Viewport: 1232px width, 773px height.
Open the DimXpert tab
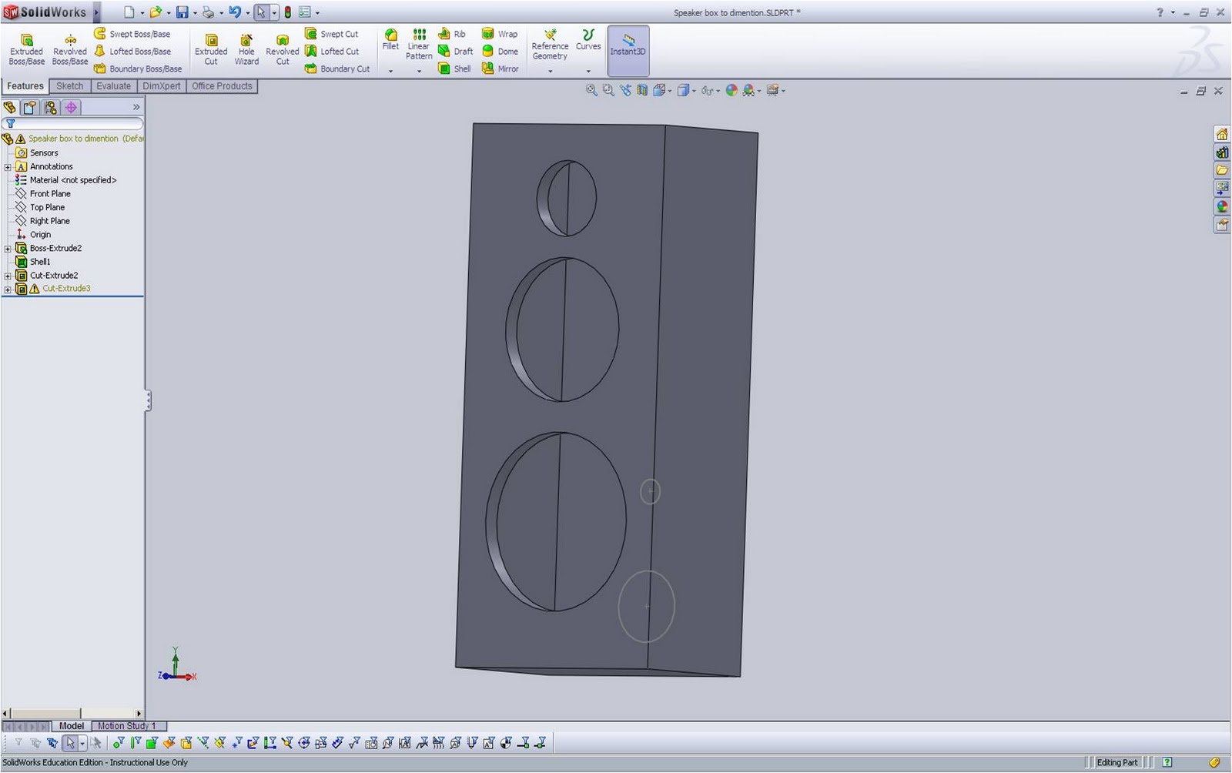tap(161, 86)
